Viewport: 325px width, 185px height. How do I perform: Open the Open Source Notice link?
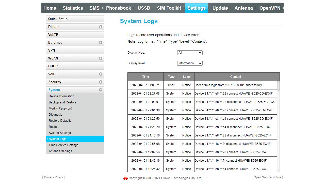click(x=267, y=177)
